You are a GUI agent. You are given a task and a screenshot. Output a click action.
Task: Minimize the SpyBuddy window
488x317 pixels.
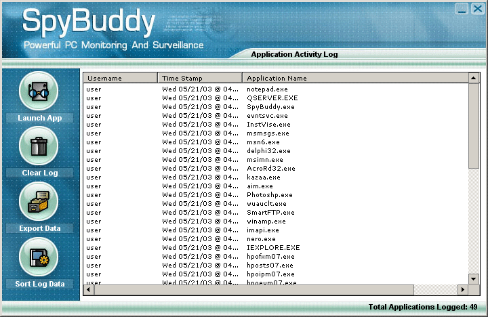(462, 8)
